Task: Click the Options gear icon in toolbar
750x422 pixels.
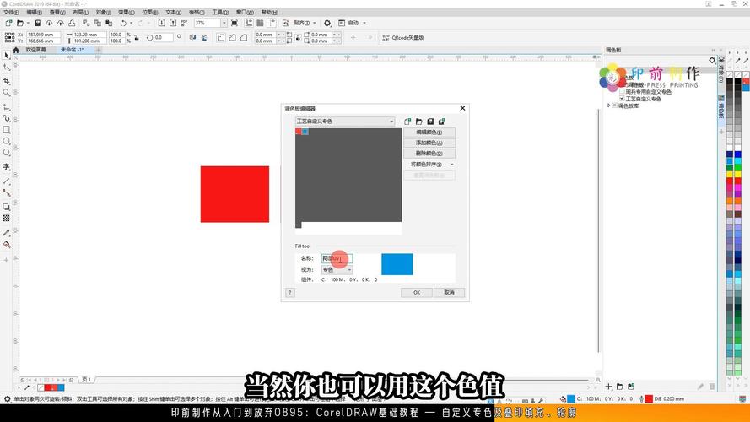Action: (327, 23)
